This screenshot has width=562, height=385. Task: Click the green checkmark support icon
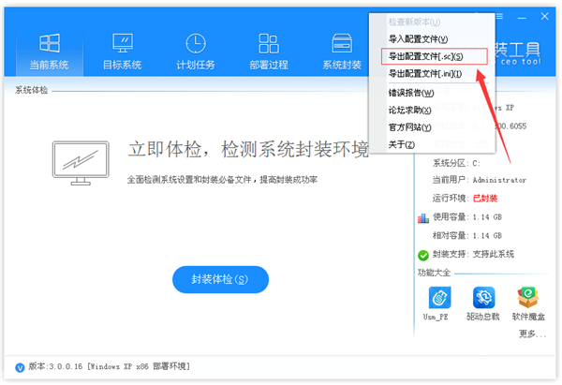click(x=423, y=253)
